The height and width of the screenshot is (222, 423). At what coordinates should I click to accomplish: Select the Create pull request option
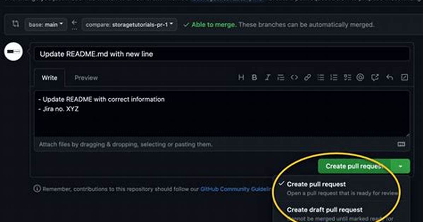click(x=341, y=188)
